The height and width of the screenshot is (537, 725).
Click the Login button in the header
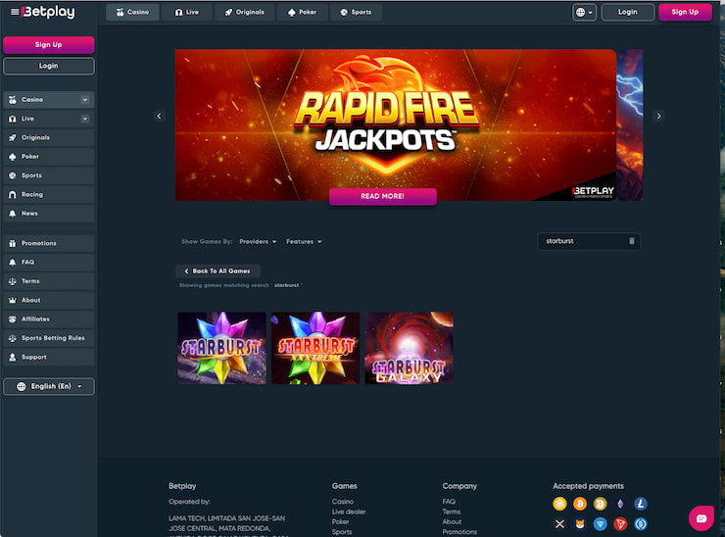click(627, 12)
